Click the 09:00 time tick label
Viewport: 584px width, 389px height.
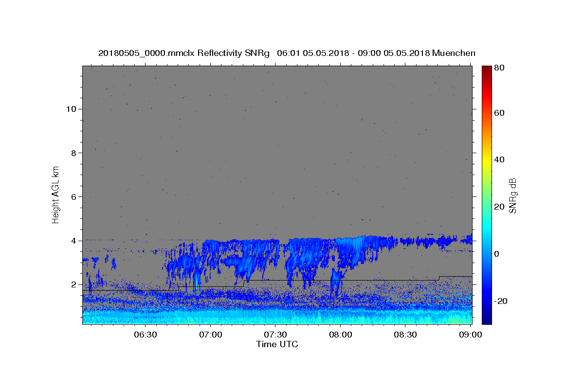pyautogui.click(x=471, y=335)
